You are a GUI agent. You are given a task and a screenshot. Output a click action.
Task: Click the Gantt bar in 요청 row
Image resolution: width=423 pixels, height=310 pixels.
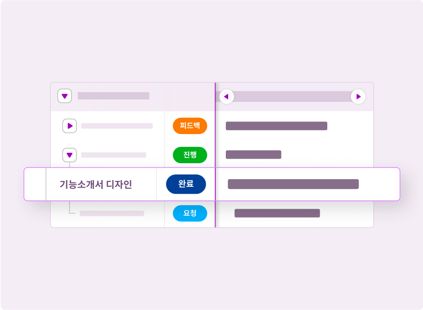[x=277, y=213]
